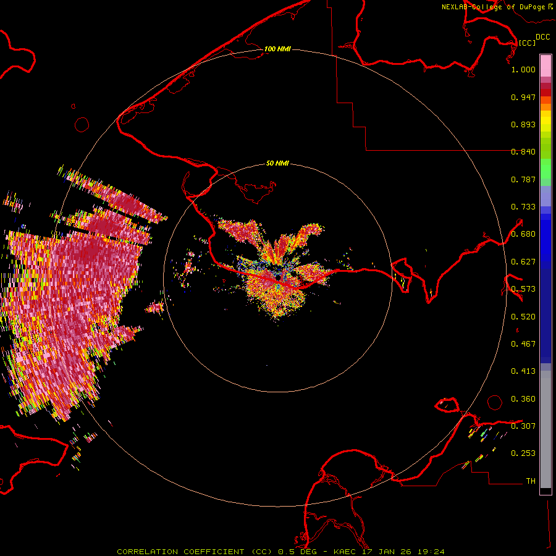The image size is (556, 556).
Task: Click the 0.573 scale label
Action: (523, 289)
